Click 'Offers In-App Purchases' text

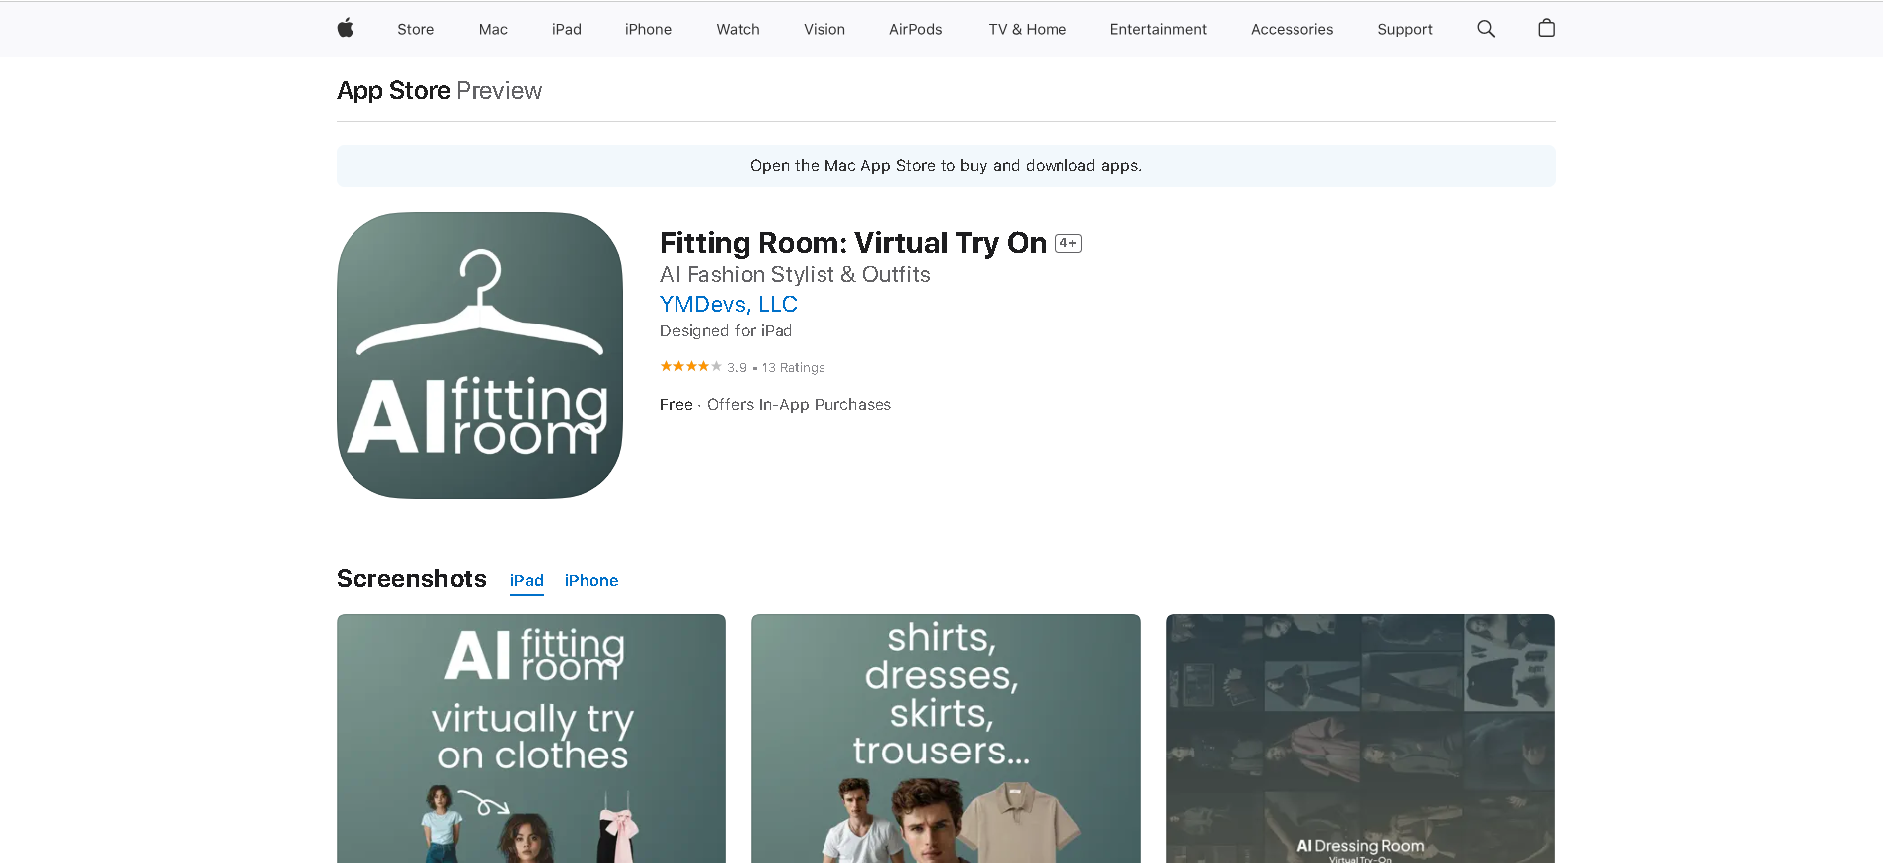click(x=799, y=405)
